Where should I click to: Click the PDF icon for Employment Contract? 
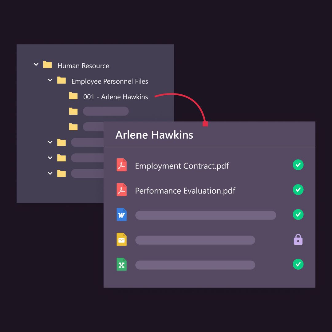coord(122,165)
